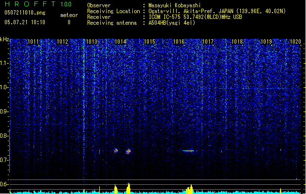The image size is (306, 194).
Task: Click the A504HB(yagi 4el) antenna text
Action: point(172,23)
